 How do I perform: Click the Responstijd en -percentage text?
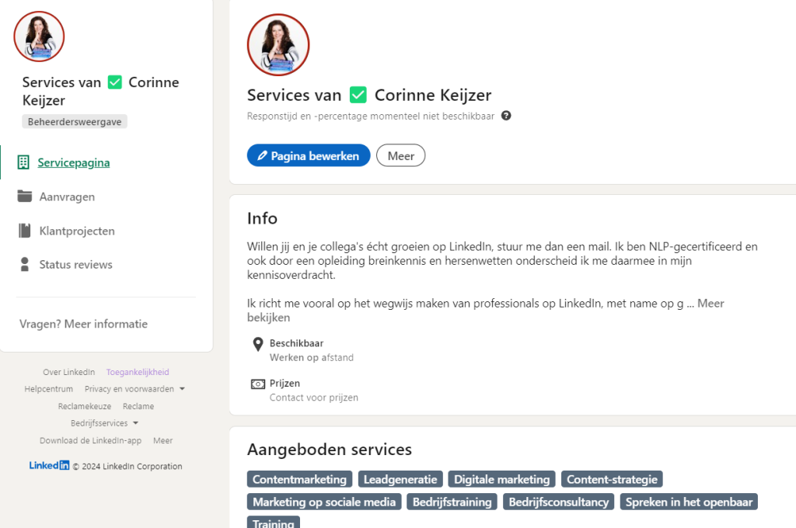(371, 116)
